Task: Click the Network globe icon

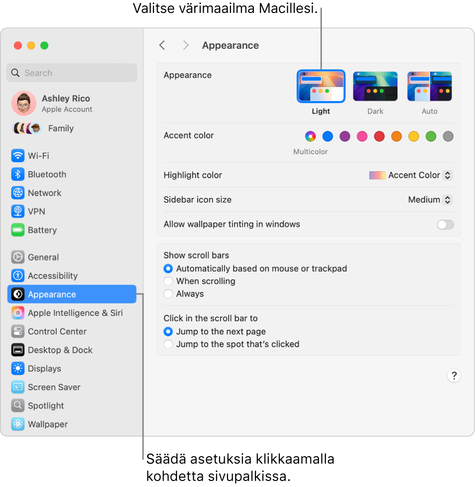Action: click(x=18, y=193)
